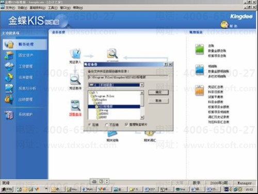Open the 文件 menu
This screenshot has width=258, height=194.
[x=10, y=8]
